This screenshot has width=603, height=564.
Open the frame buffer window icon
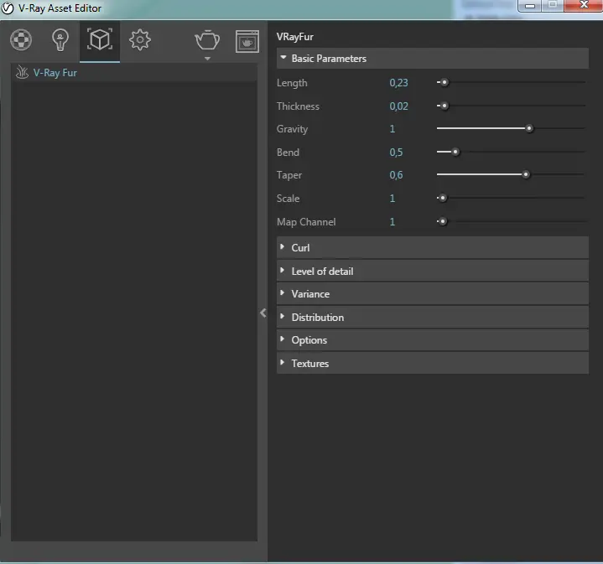[x=247, y=41]
